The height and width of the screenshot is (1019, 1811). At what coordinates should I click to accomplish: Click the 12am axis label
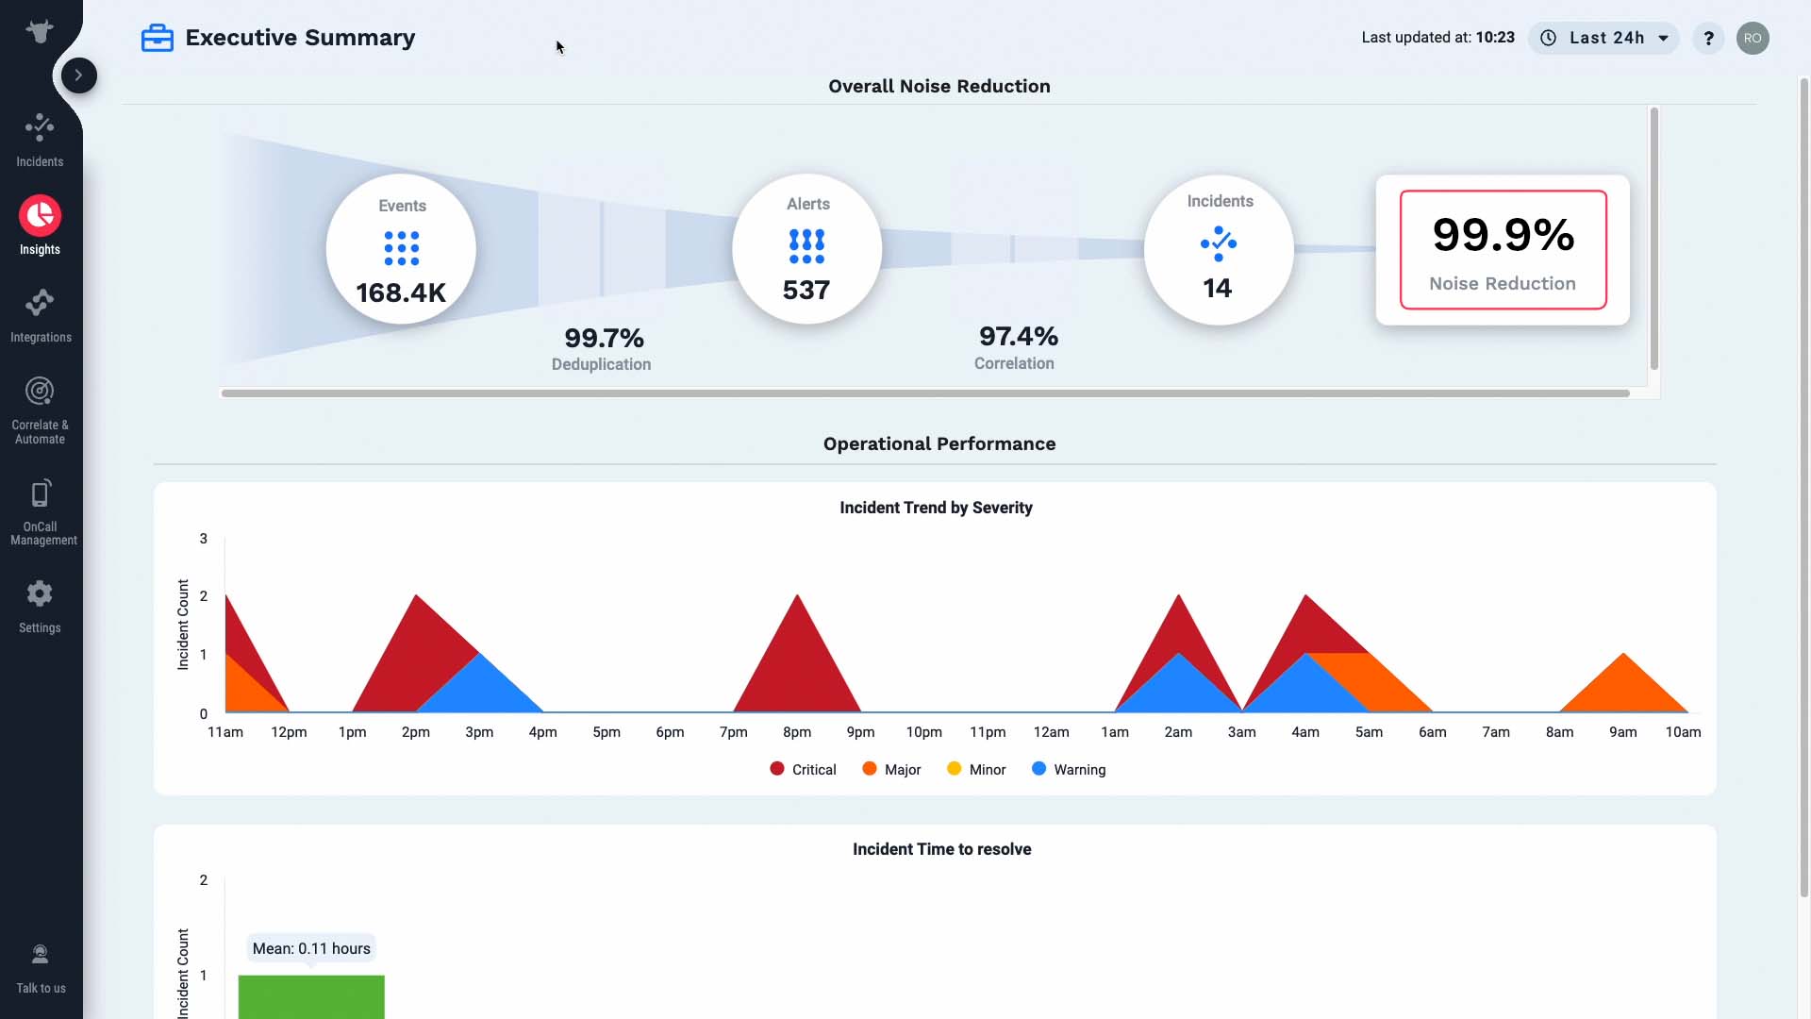coord(1051,732)
